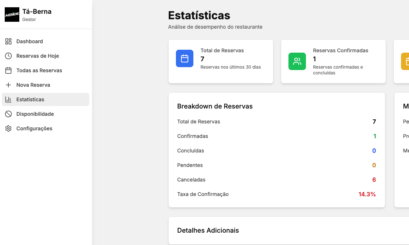Click the plus icon for Nova Reserva

8,85
